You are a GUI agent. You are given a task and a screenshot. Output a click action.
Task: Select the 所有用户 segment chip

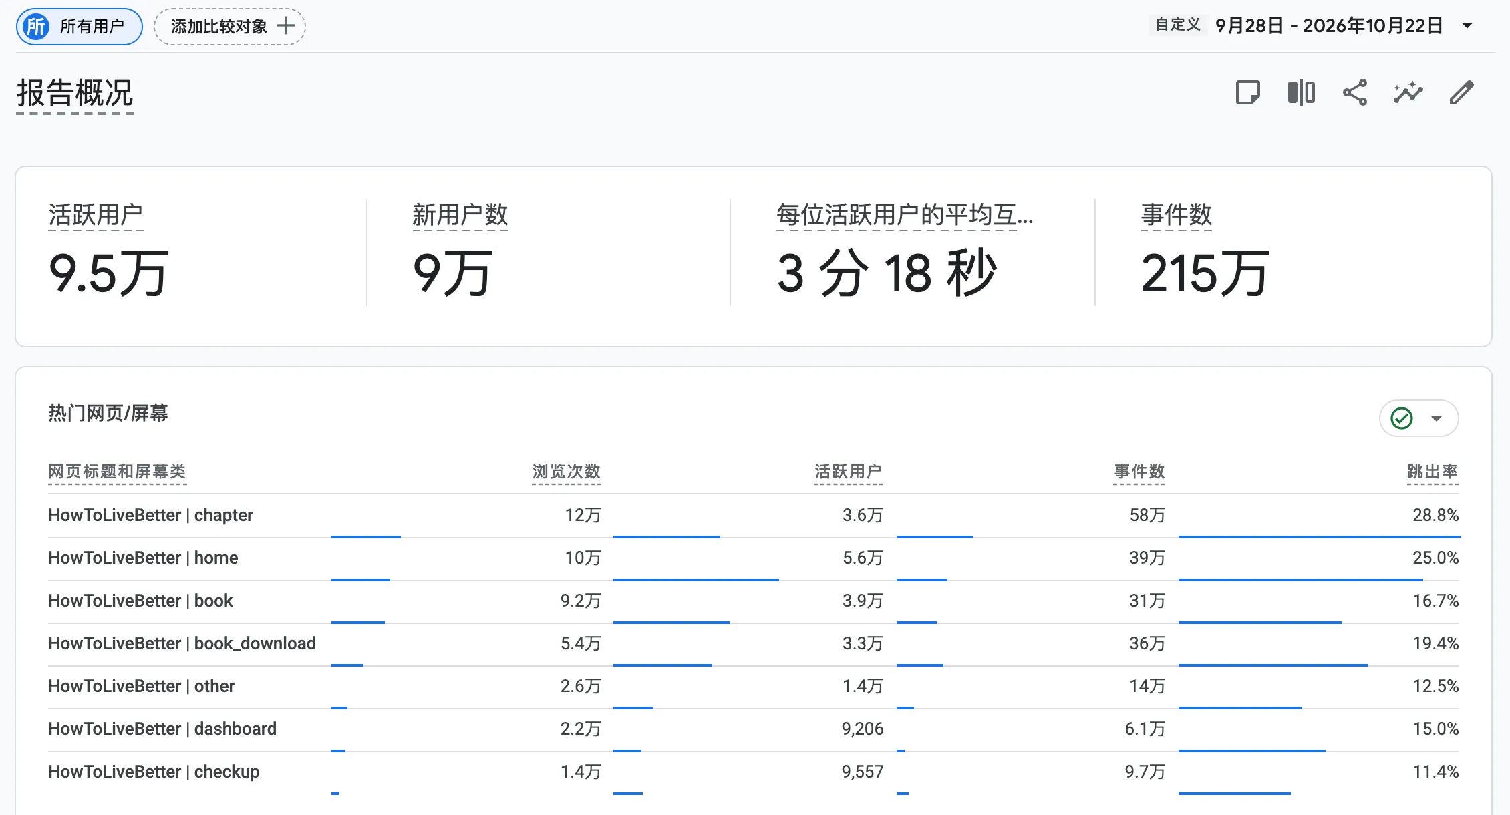(x=80, y=27)
